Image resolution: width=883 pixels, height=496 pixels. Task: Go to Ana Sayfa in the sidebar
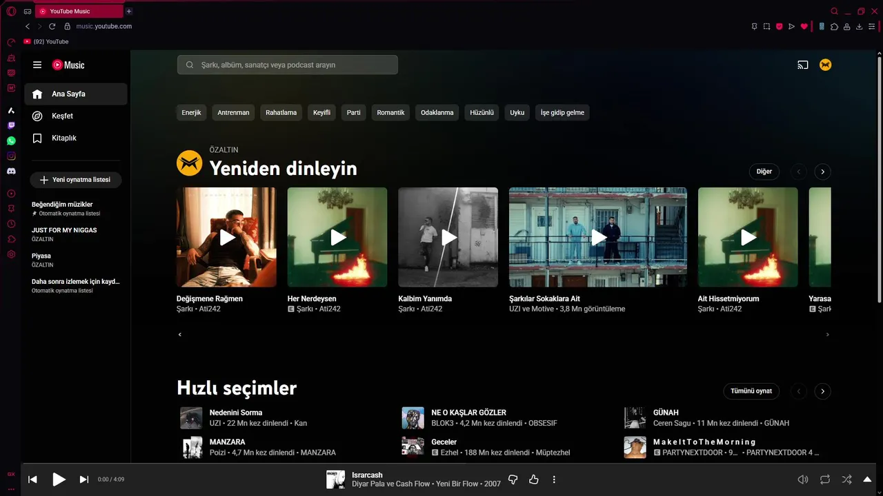pyautogui.click(x=76, y=94)
